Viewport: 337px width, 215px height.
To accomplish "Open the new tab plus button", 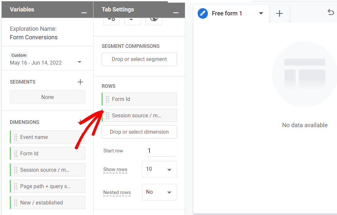I will (x=279, y=14).
